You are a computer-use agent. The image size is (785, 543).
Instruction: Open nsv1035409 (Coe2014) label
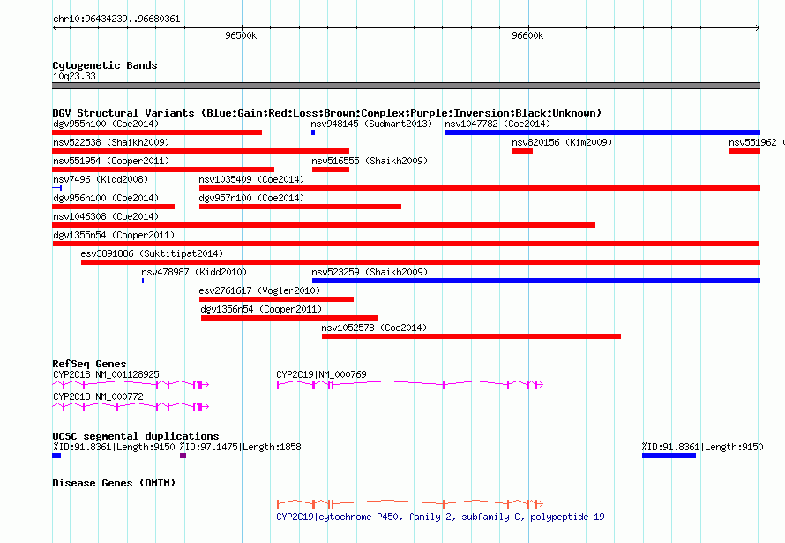[251, 179]
